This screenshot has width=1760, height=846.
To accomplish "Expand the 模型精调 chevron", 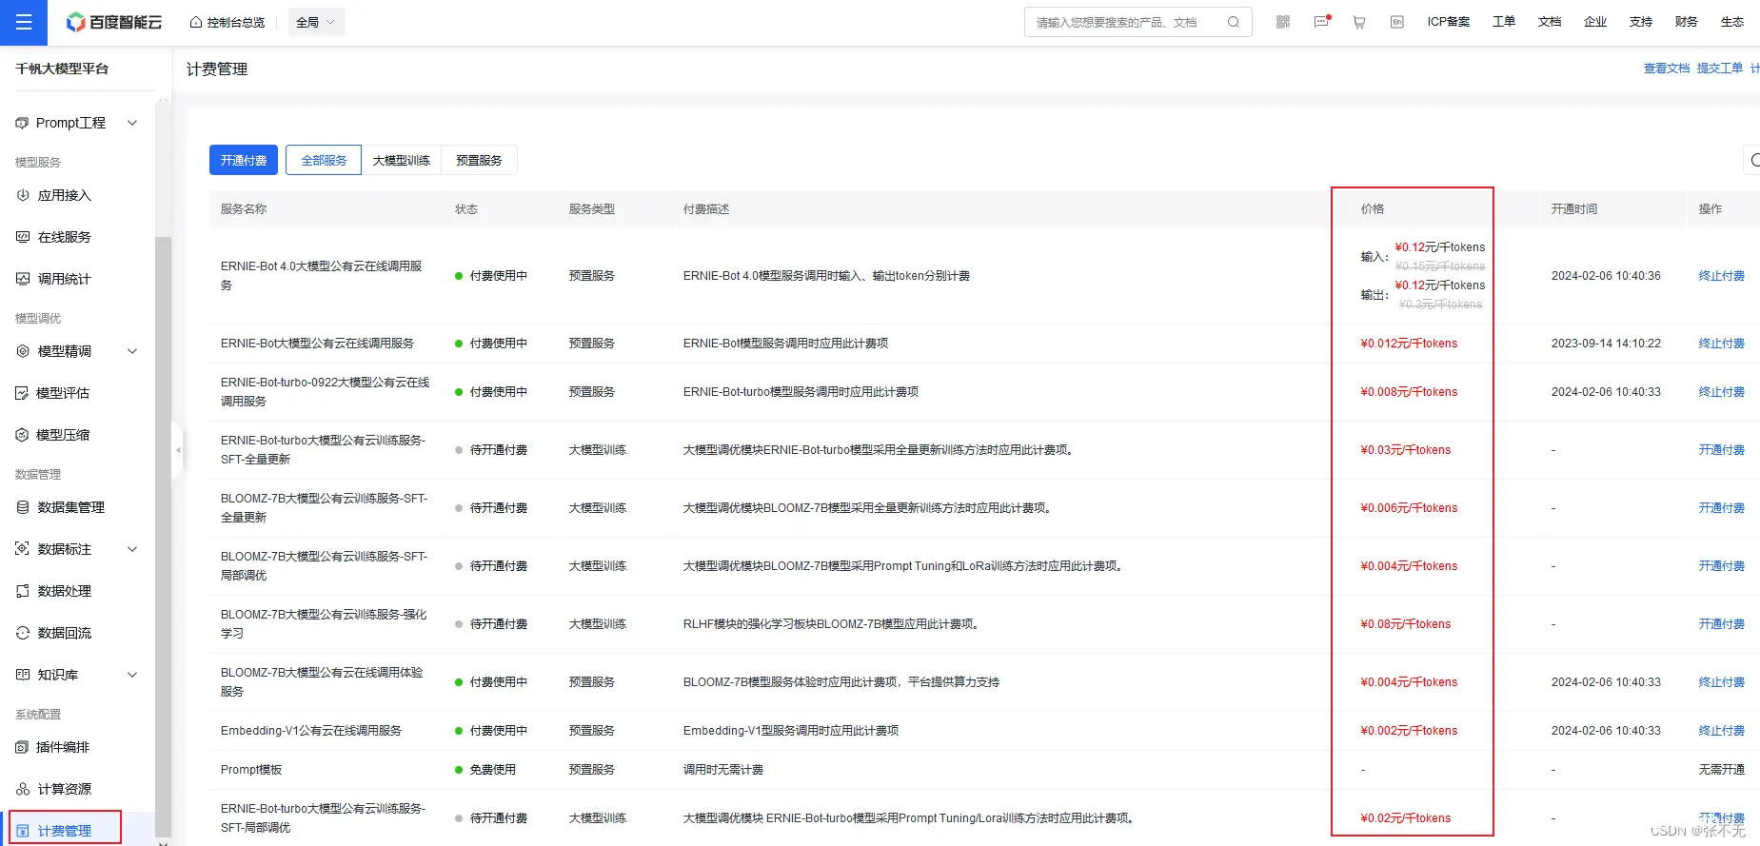I will pos(132,351).
